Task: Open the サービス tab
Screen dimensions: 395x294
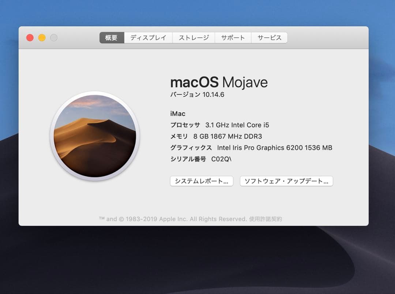Action: (x=269, y=38)
